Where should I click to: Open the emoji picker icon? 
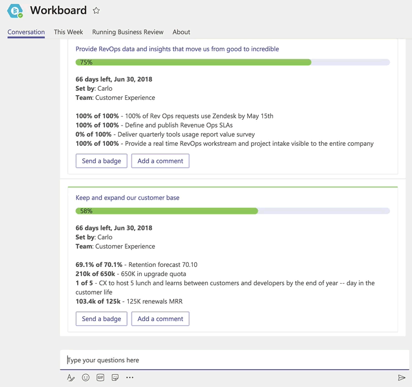click(x=86, y=377)
